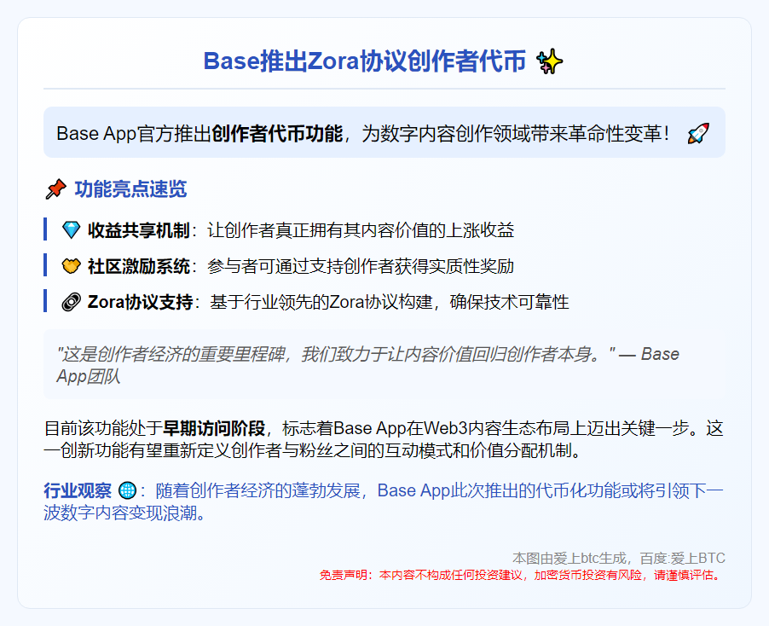The height and width of the screenshot is (626, 769).
Task: Click the pushpin icon beside 功能亮点速览
Action: [55, 189]
